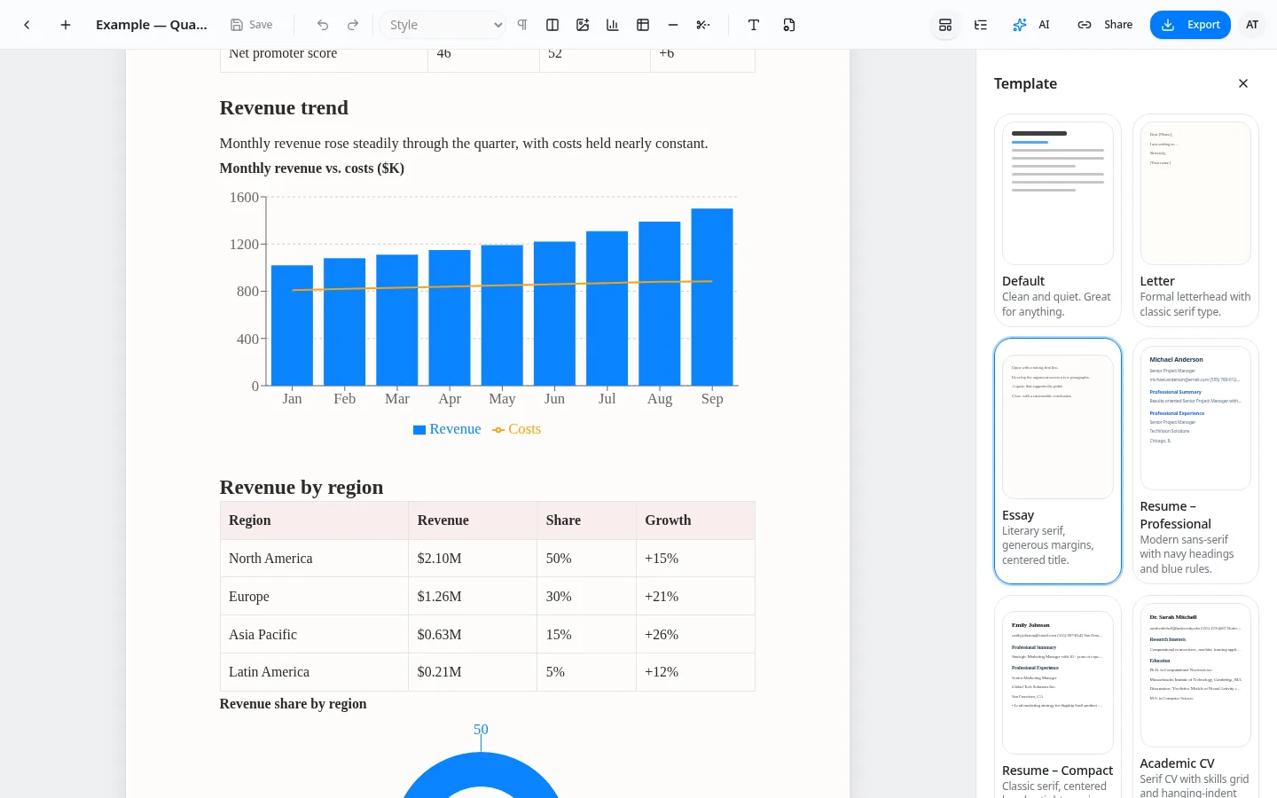Click the 'Revenue trend' heading

(284, 108)
